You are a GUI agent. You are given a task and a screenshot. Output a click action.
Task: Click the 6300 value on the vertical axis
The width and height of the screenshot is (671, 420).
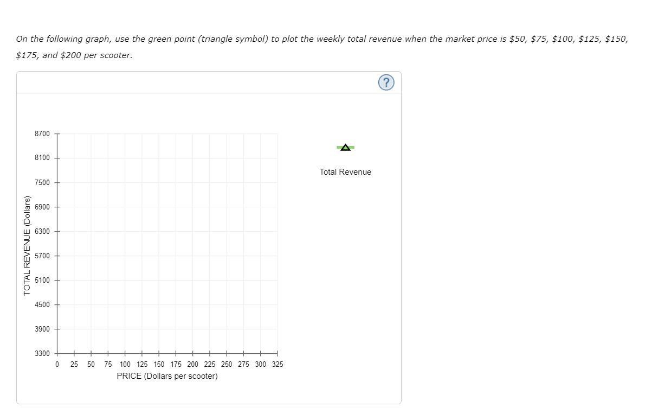tap(42, 231)
